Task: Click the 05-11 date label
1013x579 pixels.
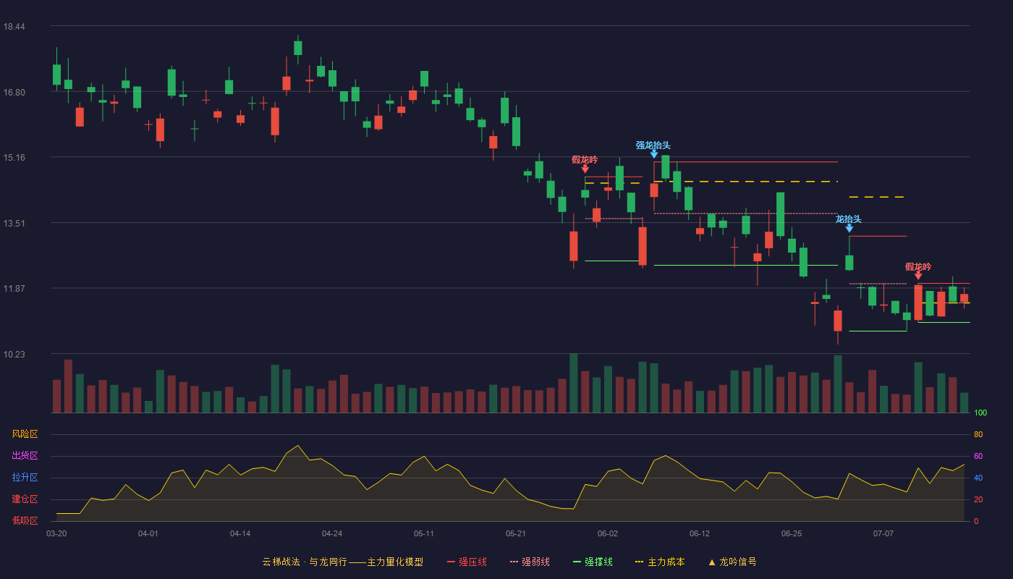Action: tap(424, 533)
